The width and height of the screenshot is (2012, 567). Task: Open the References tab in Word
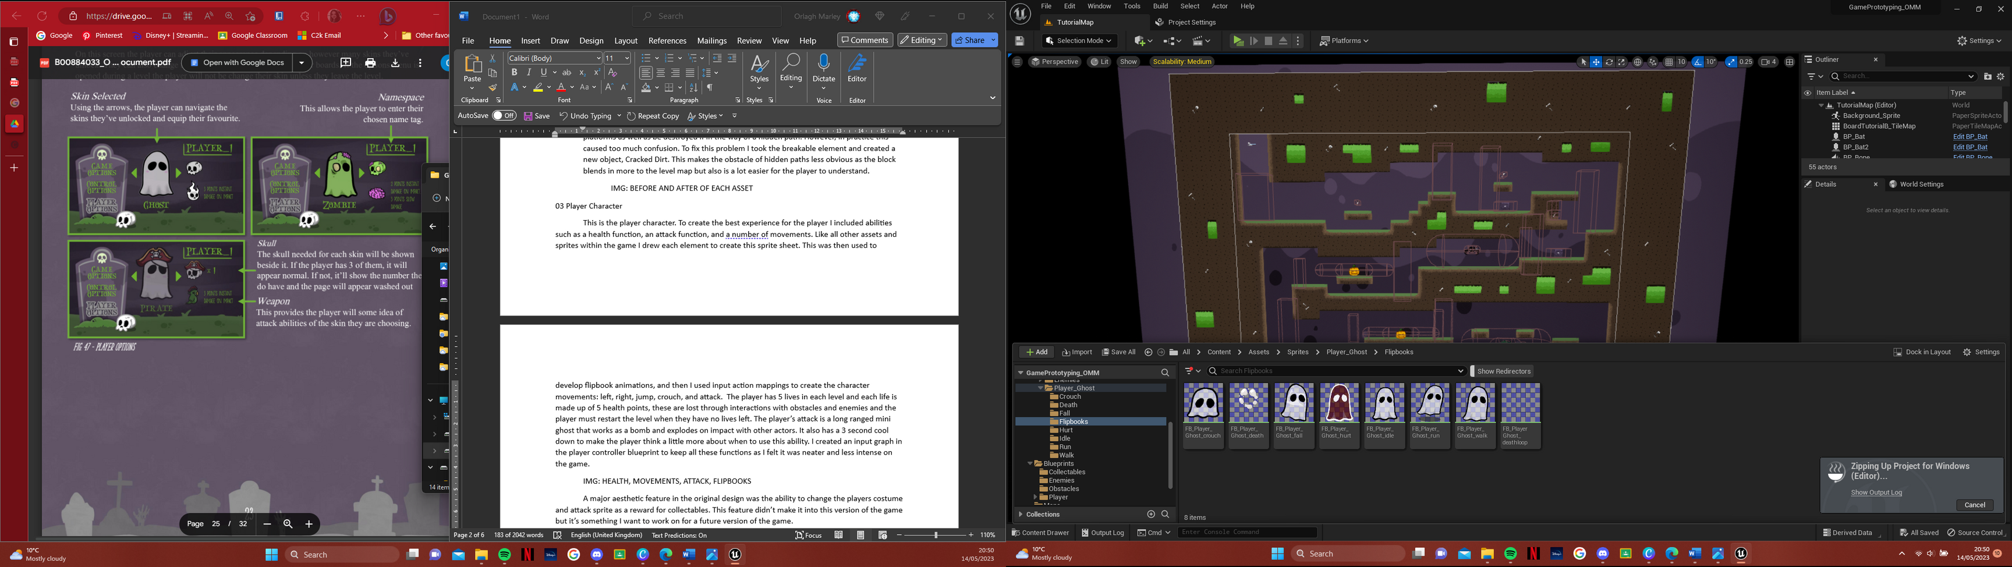pyautogui.click(x=667, y=41)
